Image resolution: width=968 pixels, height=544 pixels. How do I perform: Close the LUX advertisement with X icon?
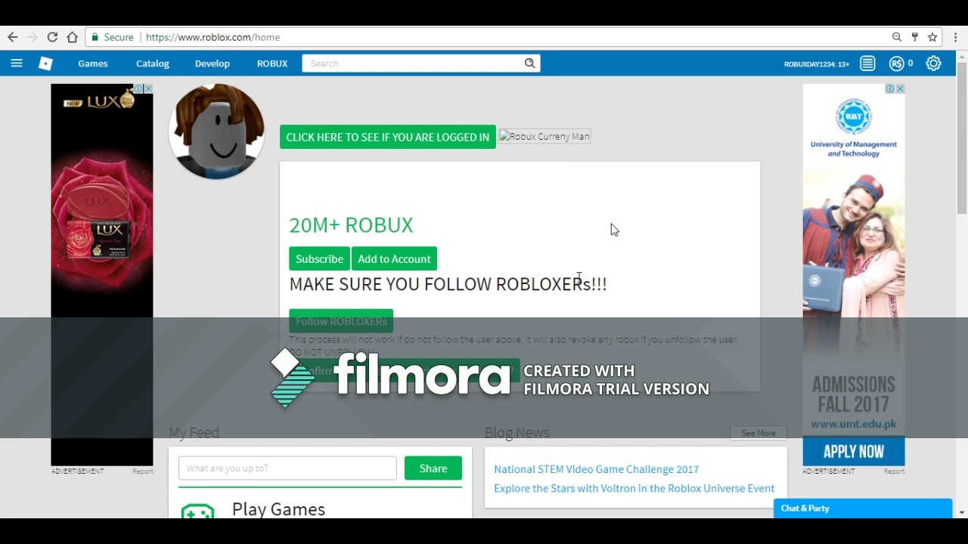click(x=148, y=88)
